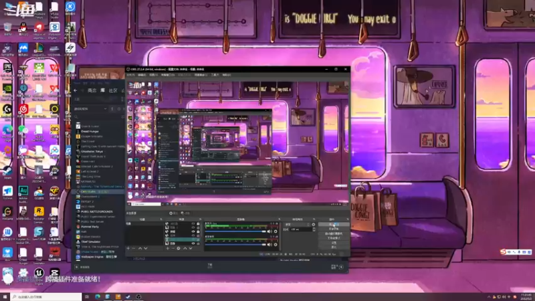Open Settings button in OBS Controls
535x301 pixels.
click(x=334, y=242)
